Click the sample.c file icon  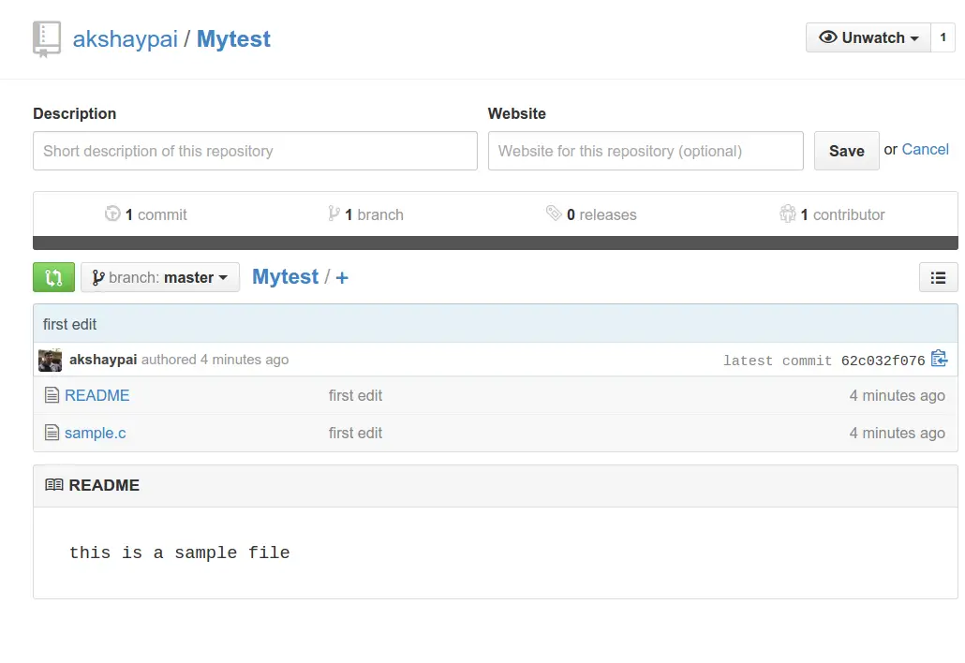click(52, 433)
